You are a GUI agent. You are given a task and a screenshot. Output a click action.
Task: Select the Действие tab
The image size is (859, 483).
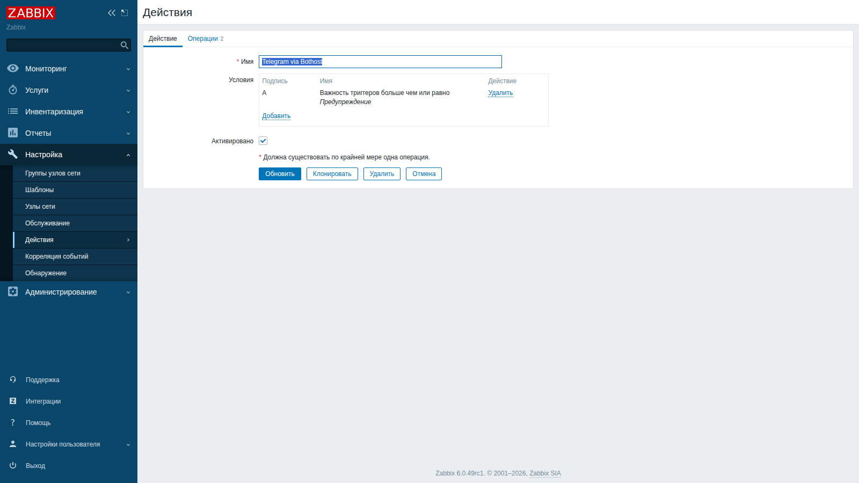point(163,39)
